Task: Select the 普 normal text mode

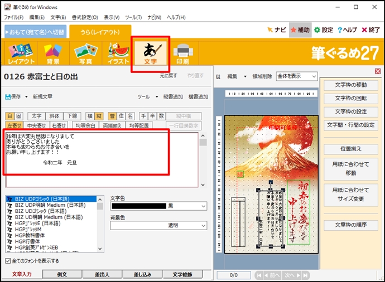Action: (x=112, y=116)
